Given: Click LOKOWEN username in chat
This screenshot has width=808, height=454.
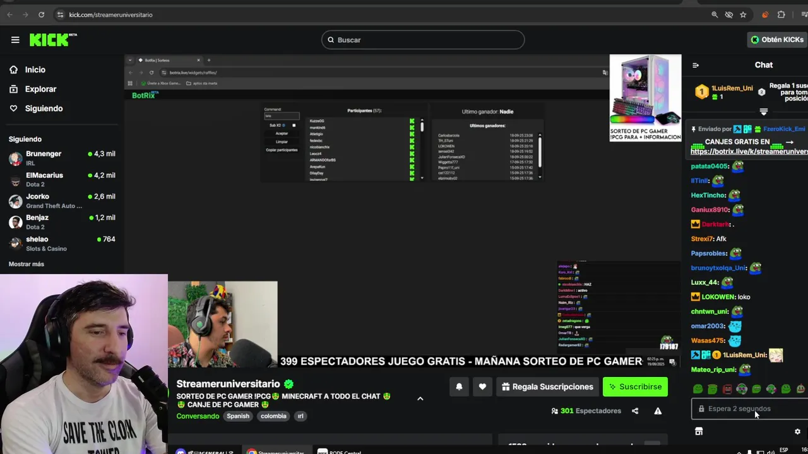Looking at the screenshot, I should [x=718, y=297].
